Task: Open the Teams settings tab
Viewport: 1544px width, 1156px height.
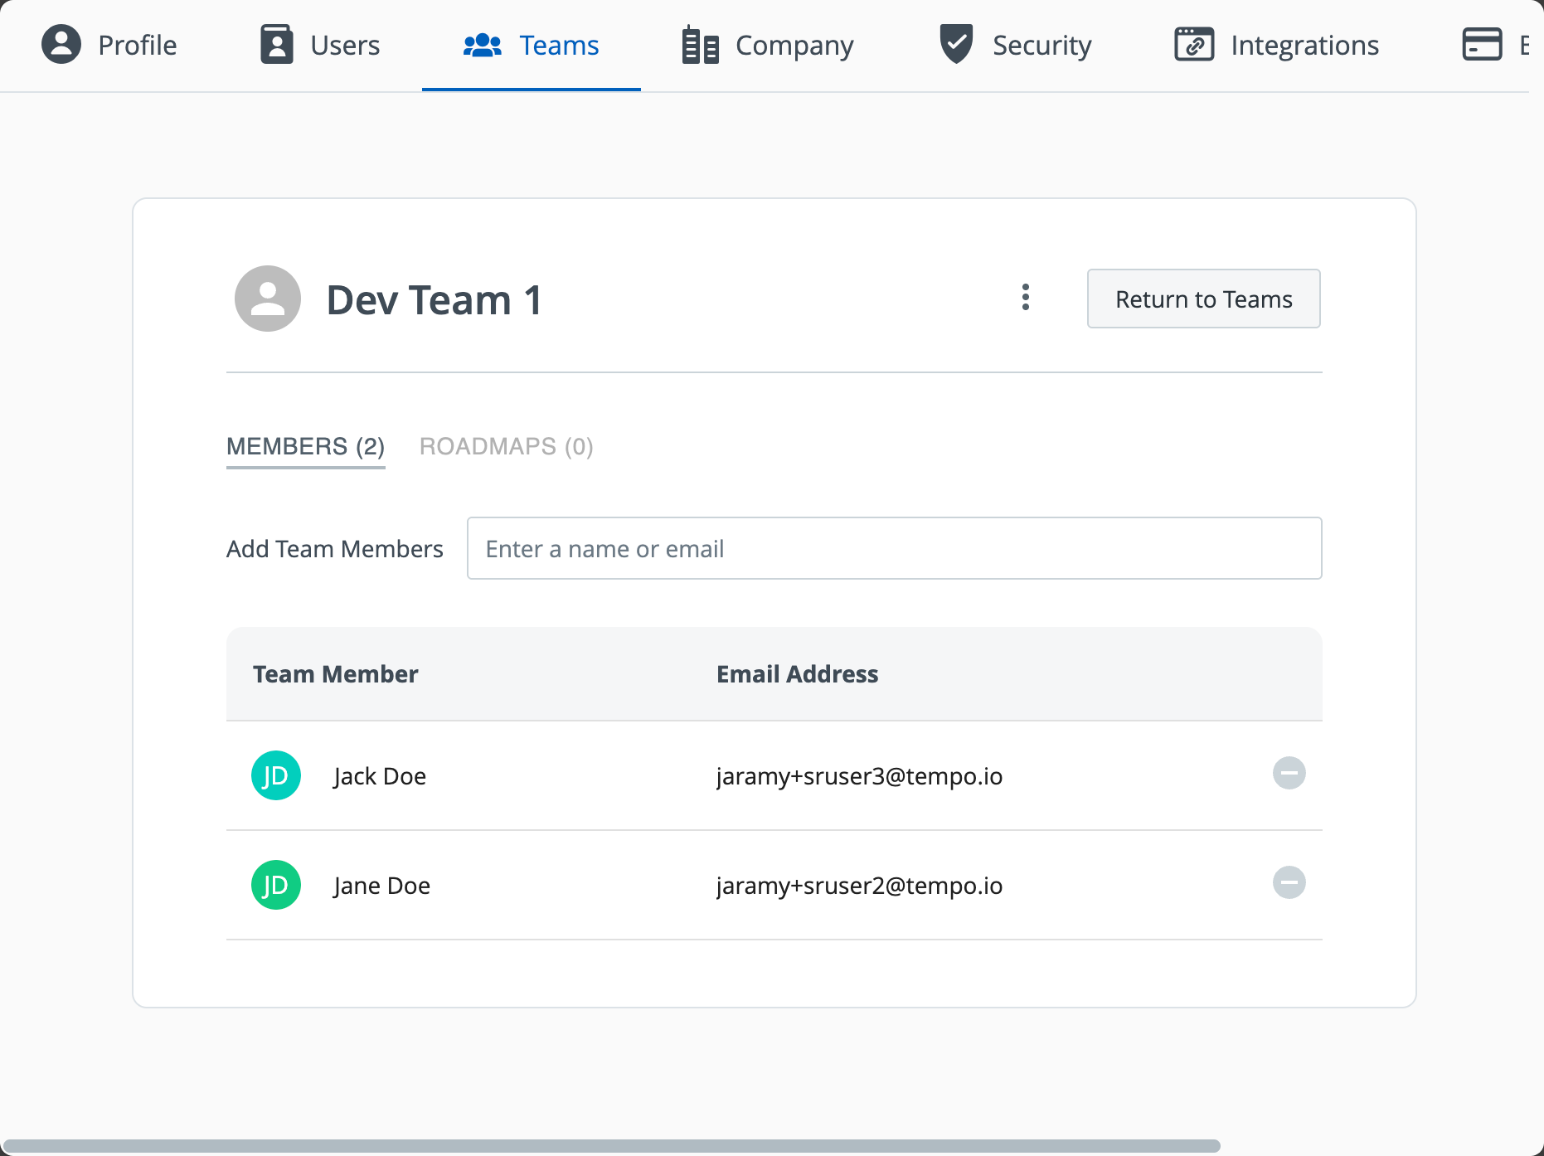Action: (532, 46)
